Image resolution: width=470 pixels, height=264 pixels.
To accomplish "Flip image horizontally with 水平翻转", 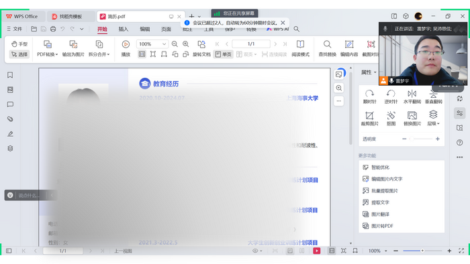I will (x=412, y=96).
